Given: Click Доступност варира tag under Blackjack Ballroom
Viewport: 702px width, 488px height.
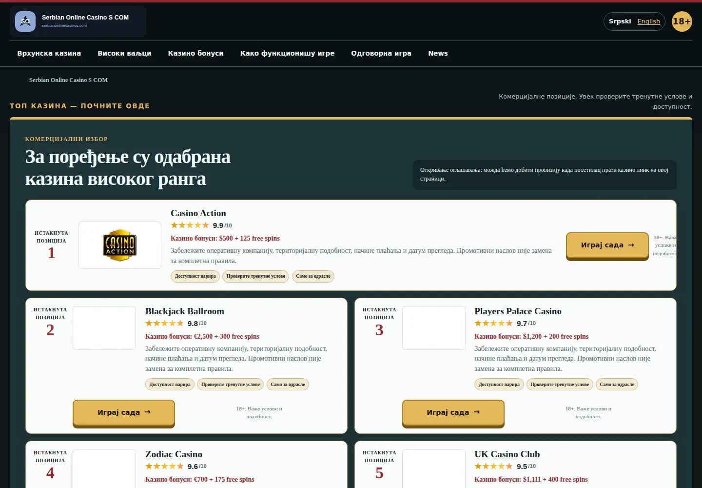Looking at the screenshot, I should [170, 385].
